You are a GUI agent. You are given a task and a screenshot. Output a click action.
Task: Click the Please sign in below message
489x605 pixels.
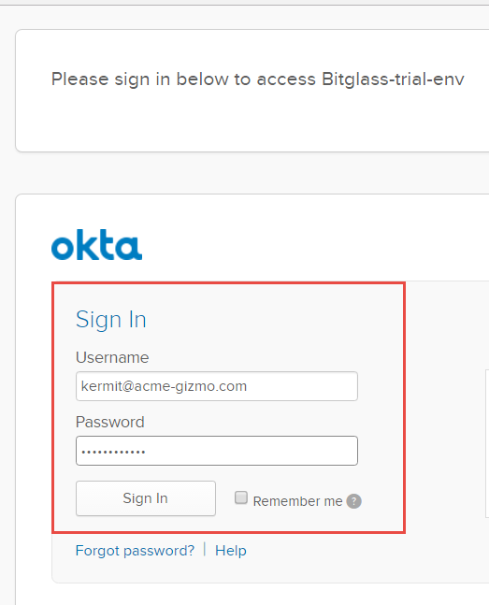(257, 79)
